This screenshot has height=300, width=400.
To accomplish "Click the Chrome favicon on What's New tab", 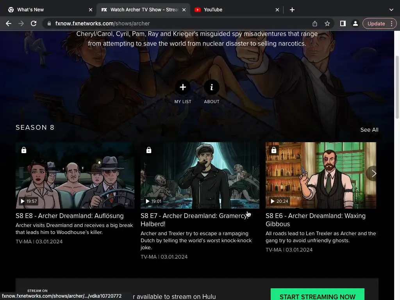I will 11,10.
